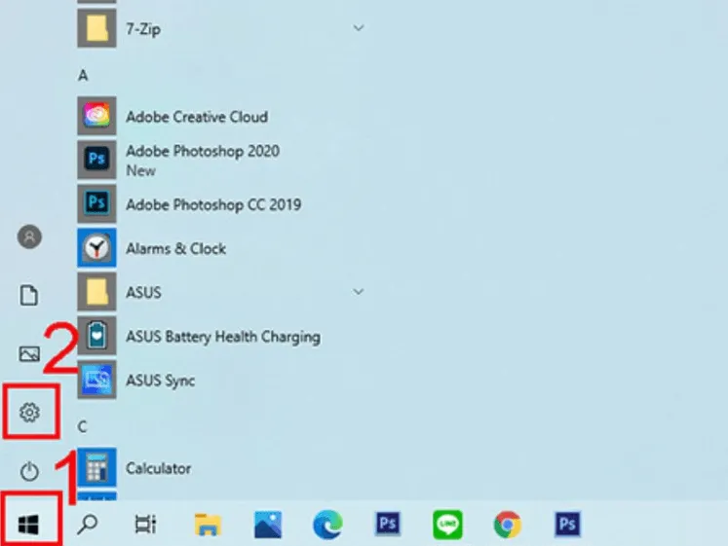Open Settings via the gear icon
This screenshot has height=546, width=728.
[30, 413]
